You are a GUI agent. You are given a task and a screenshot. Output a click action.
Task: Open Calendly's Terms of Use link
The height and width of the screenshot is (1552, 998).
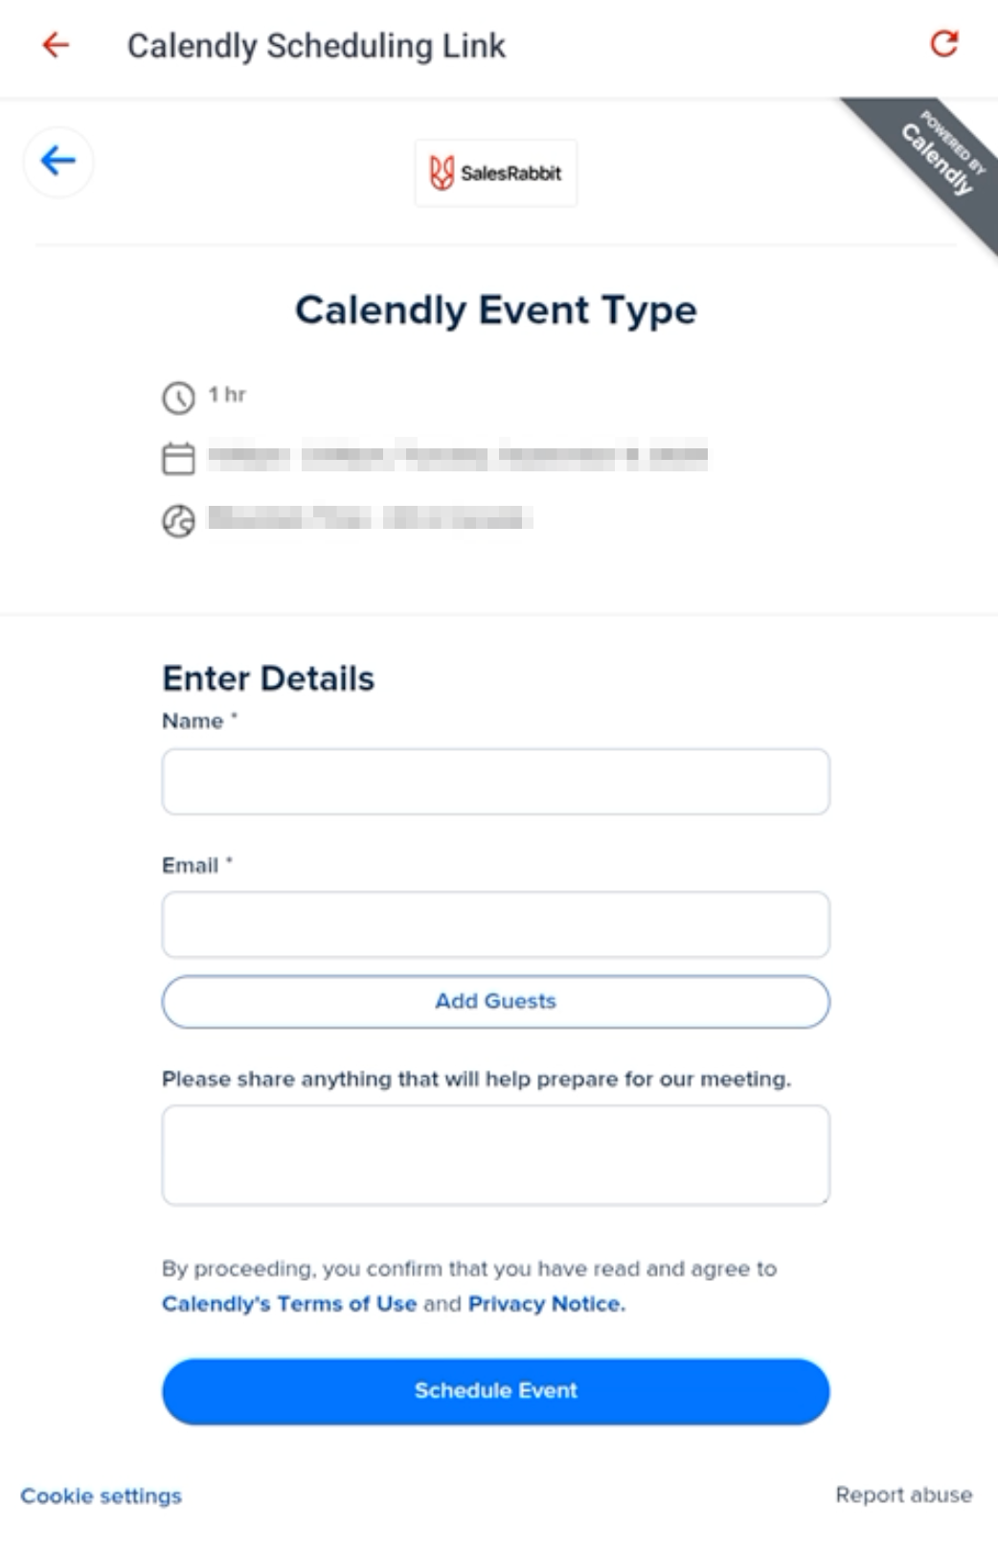289,1304
